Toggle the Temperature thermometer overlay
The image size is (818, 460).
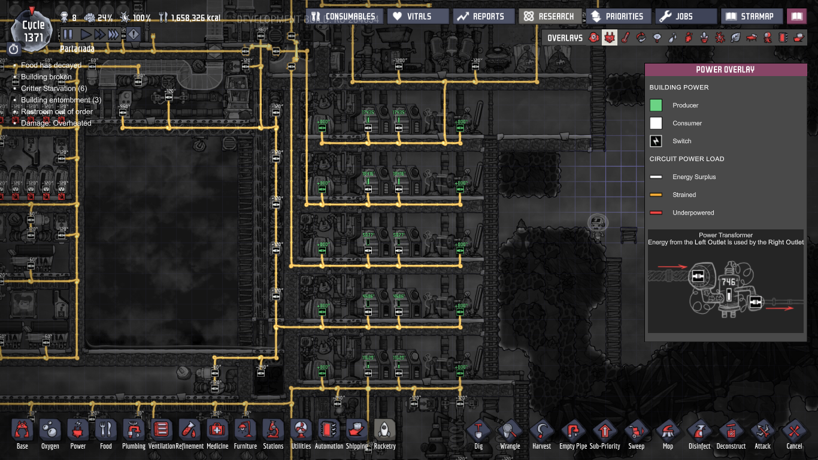coord(625,38)
